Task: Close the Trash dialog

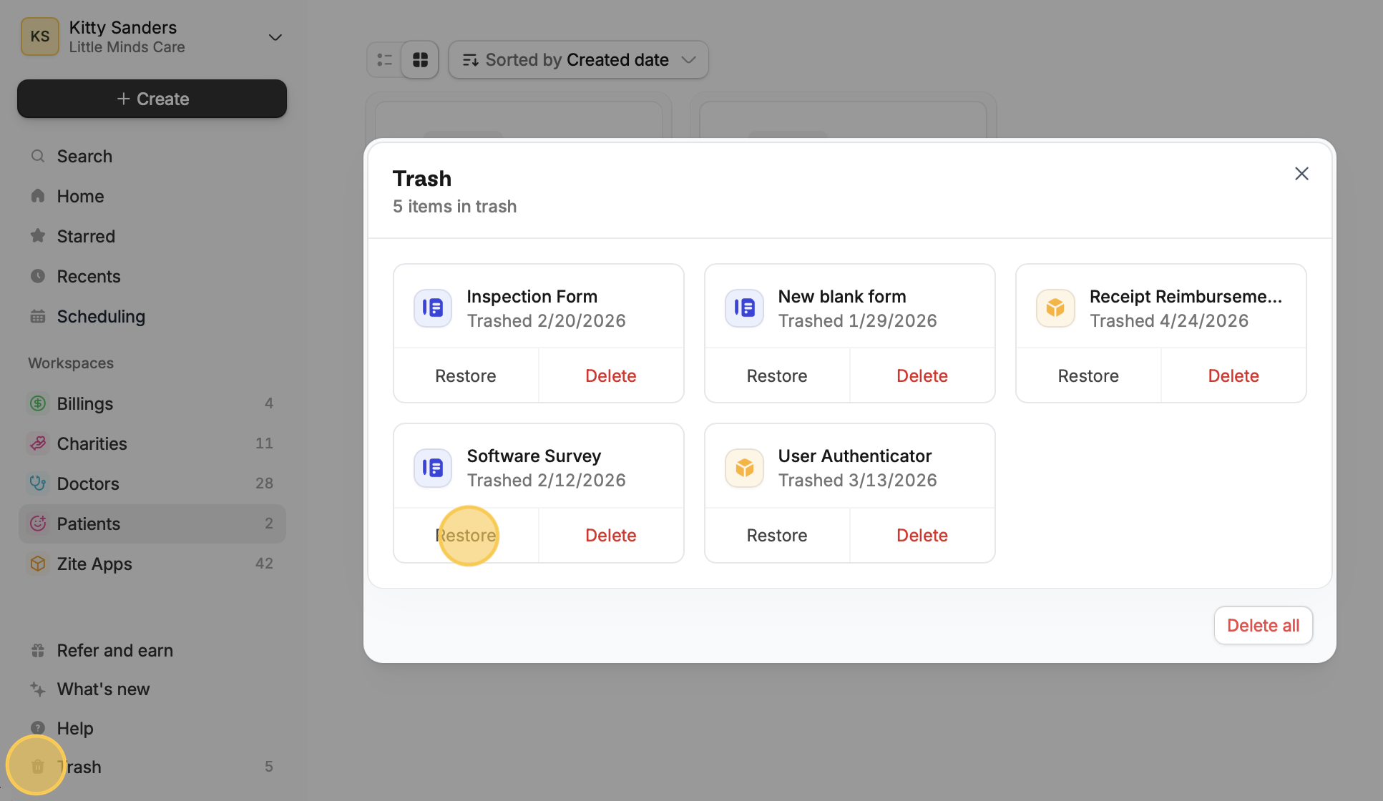Action: pyautogui.click(x=1301, y=174)
